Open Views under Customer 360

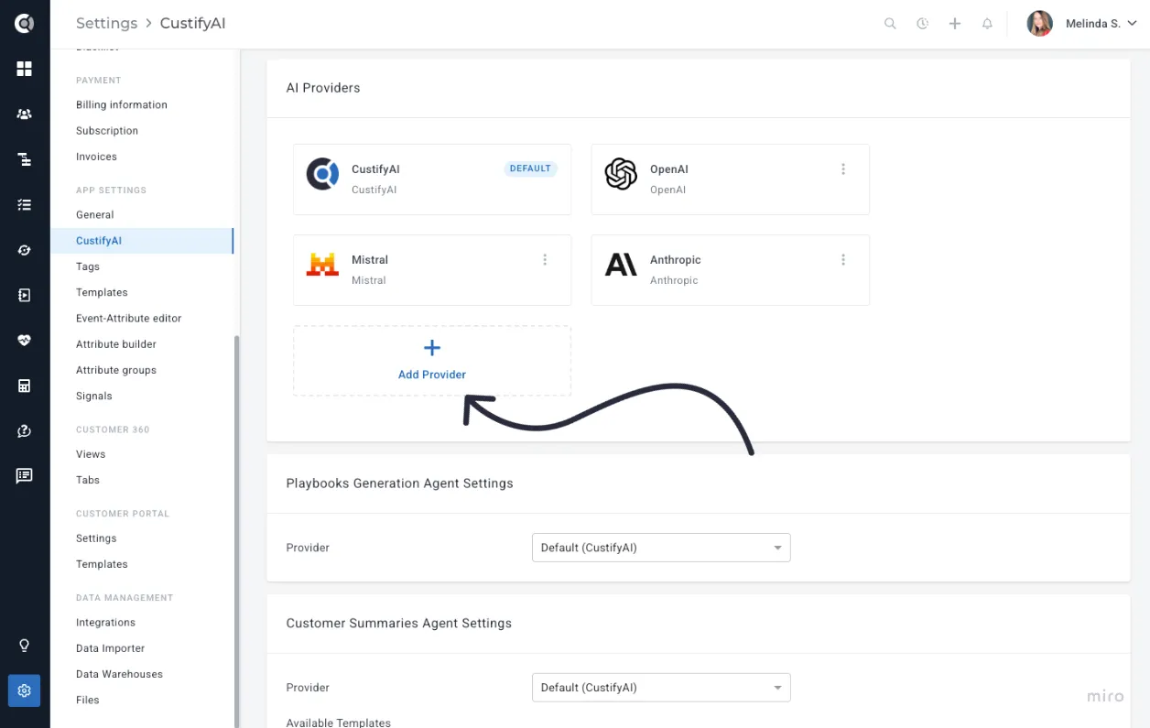click(91, 454)
